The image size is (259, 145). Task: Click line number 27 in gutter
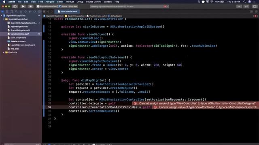(x=49, y=81)
